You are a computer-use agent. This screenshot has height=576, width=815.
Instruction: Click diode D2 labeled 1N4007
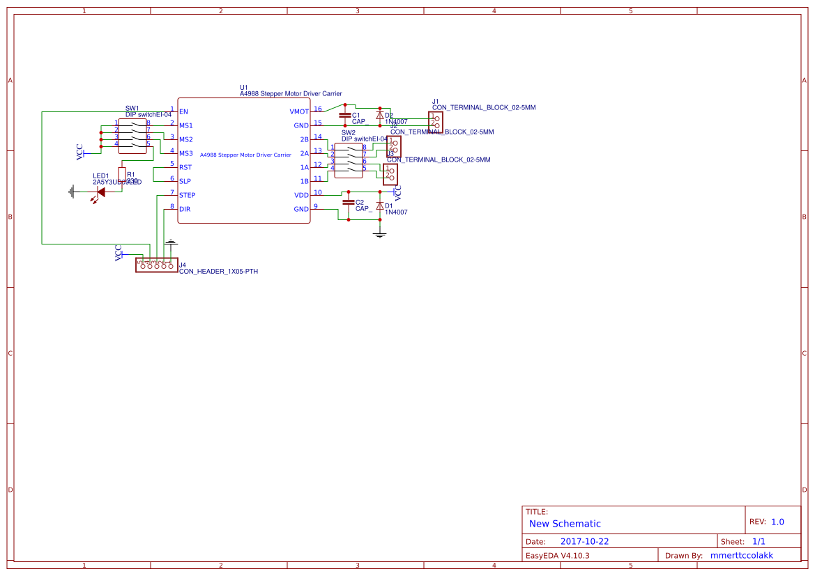click(x=380, y=115)
